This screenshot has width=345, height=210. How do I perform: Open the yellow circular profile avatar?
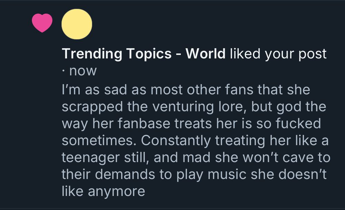click(x=77, y=24)
